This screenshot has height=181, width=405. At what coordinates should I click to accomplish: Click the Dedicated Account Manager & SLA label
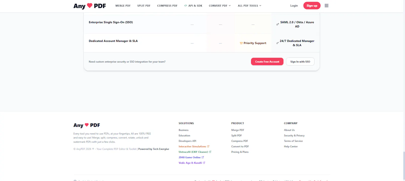click(113, 41)
